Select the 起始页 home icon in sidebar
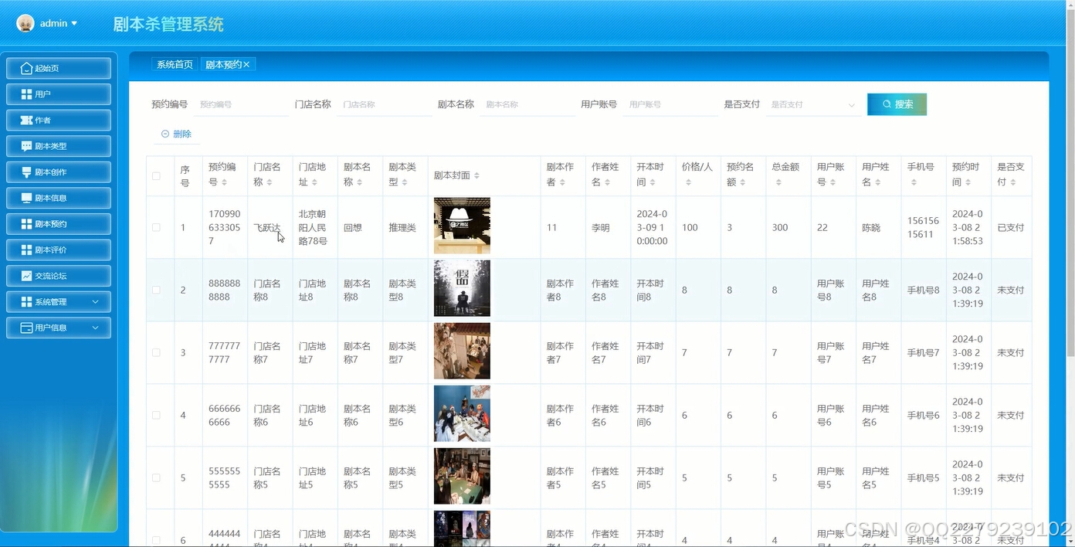 [x=25, y=68]
